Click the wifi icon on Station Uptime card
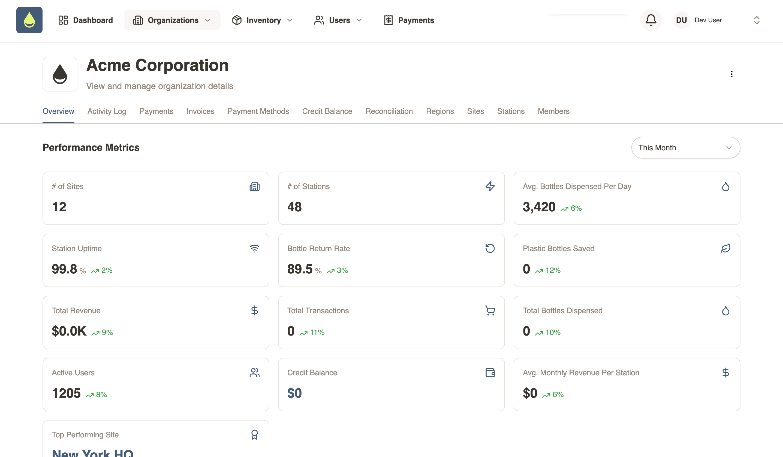The width and height of the screenshot is (783, 457). pyautogui.click(x=254, y=248)
